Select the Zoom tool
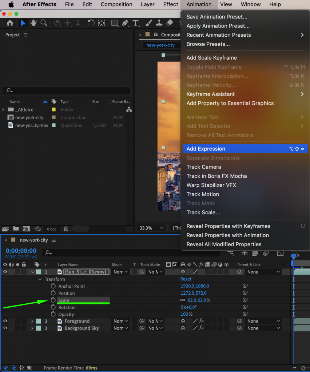 click(x=44, y=23)
